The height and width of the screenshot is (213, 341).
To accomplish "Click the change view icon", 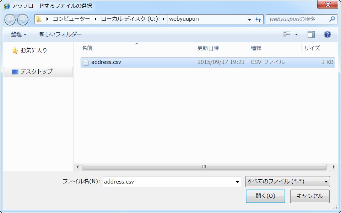I will click(x=287, y=34).
